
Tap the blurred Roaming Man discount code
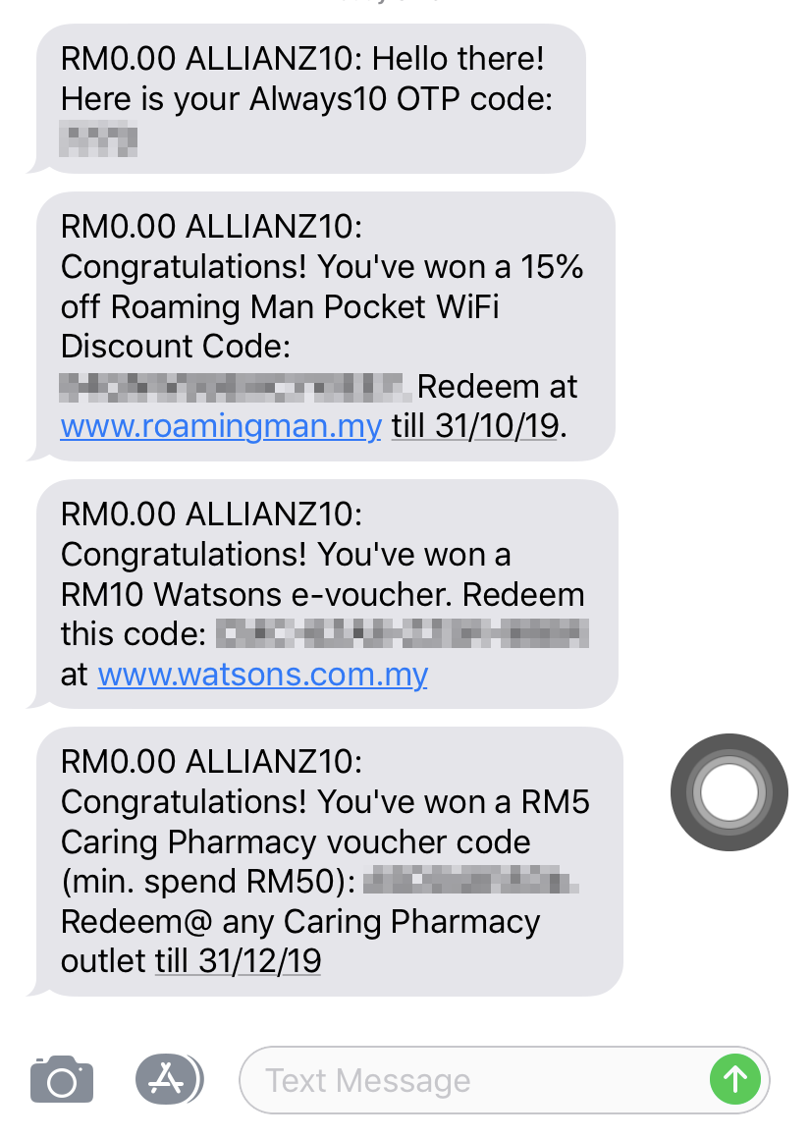pos(236,387)
